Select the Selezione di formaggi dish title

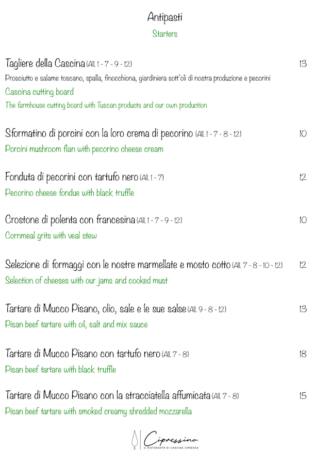click(118, 265)
